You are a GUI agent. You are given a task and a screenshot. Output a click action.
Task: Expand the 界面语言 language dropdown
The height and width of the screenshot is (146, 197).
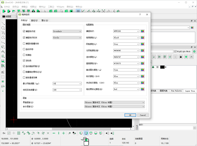115,102
